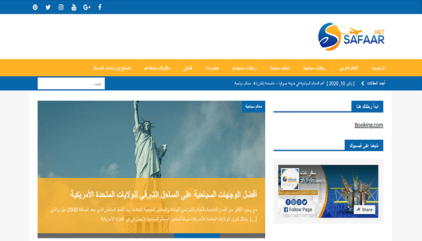The width and height of the screenshot is (422, 241).
Task: Open the Pinterest social icon
Action: click(x=35, y=7)
